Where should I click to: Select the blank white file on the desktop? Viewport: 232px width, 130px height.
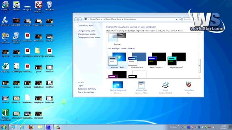point(28,99)
